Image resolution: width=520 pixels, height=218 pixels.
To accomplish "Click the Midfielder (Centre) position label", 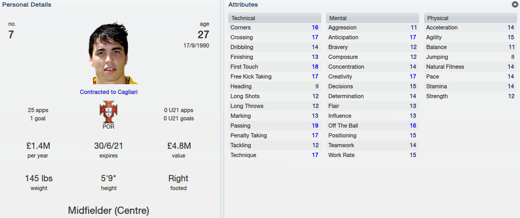I will pos(108,210).
